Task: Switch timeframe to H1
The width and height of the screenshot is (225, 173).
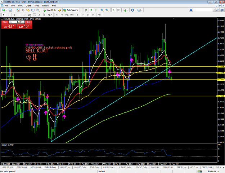Action: tap(77, 15)
